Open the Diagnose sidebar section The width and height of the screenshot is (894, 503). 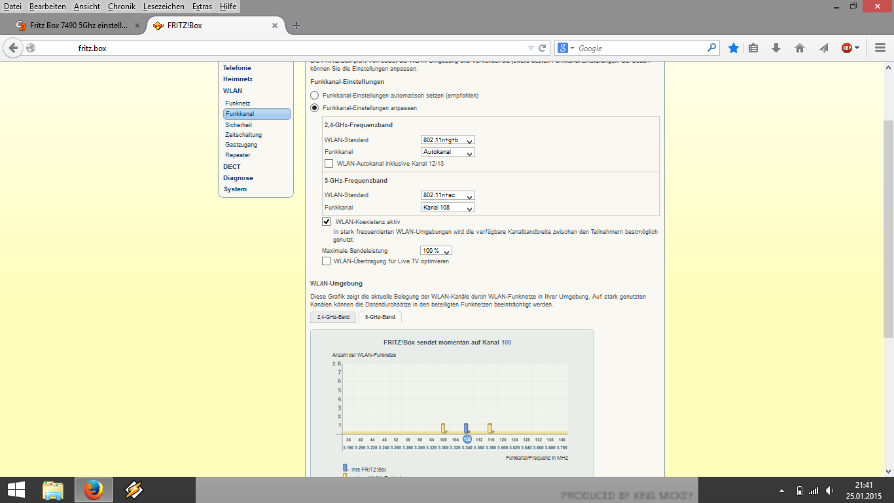pos(238,178)
